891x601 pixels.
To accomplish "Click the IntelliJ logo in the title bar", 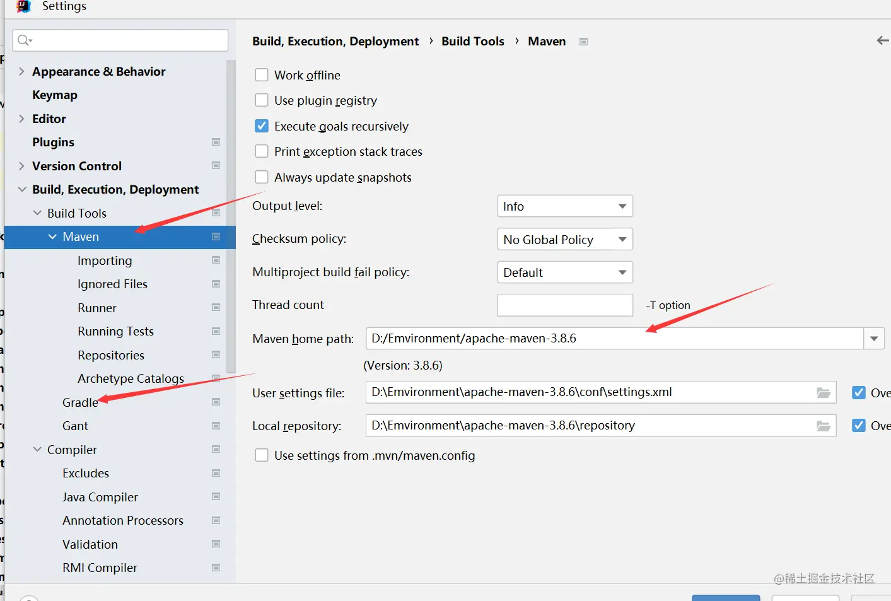I will tap(23, 6).
